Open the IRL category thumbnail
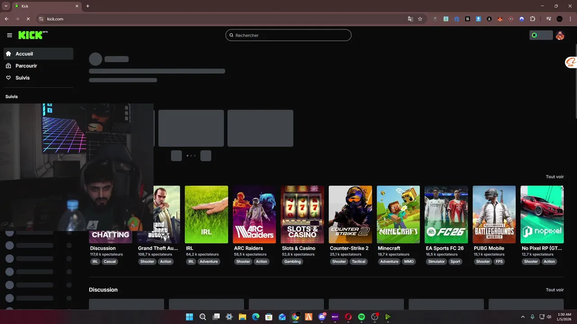Viewport: 577px width, 324px height. click(206, 215)
